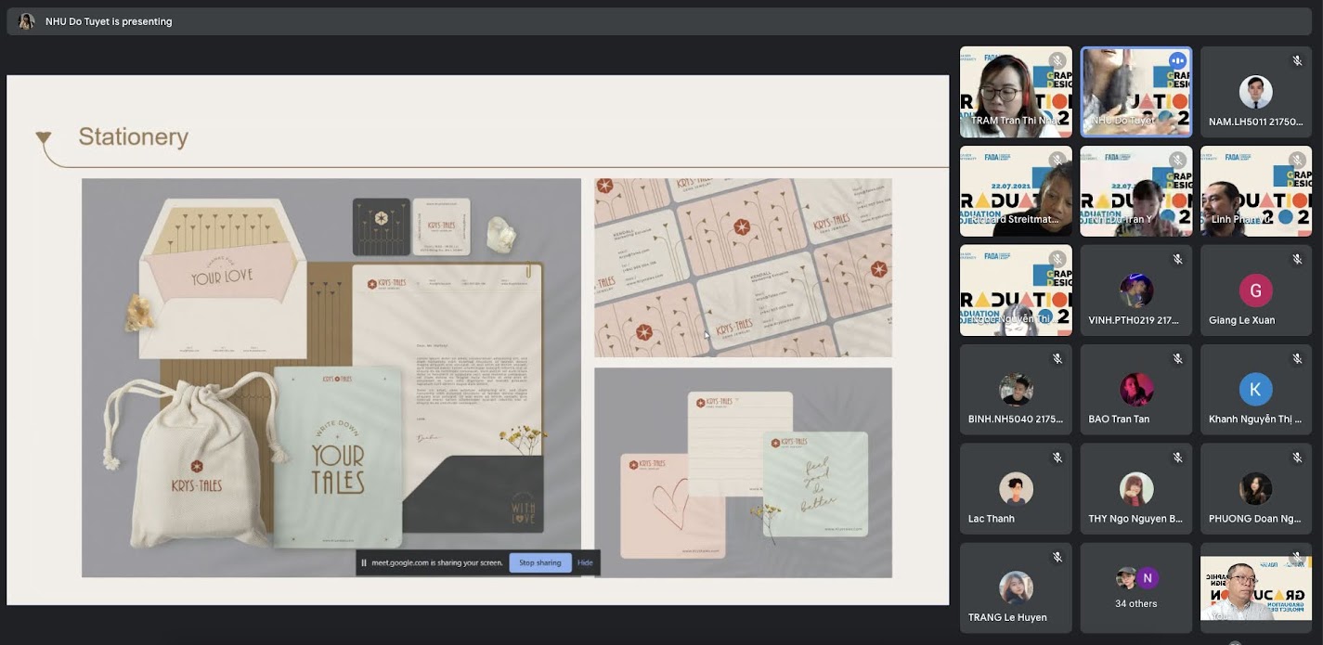This screenshot has width=1323, height=645.
Task: Click the "NAM.LH5011" name label
Action: pos(1255,122)
